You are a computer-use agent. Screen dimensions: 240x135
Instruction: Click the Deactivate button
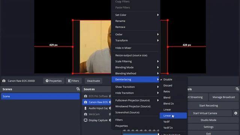[93, 81]
